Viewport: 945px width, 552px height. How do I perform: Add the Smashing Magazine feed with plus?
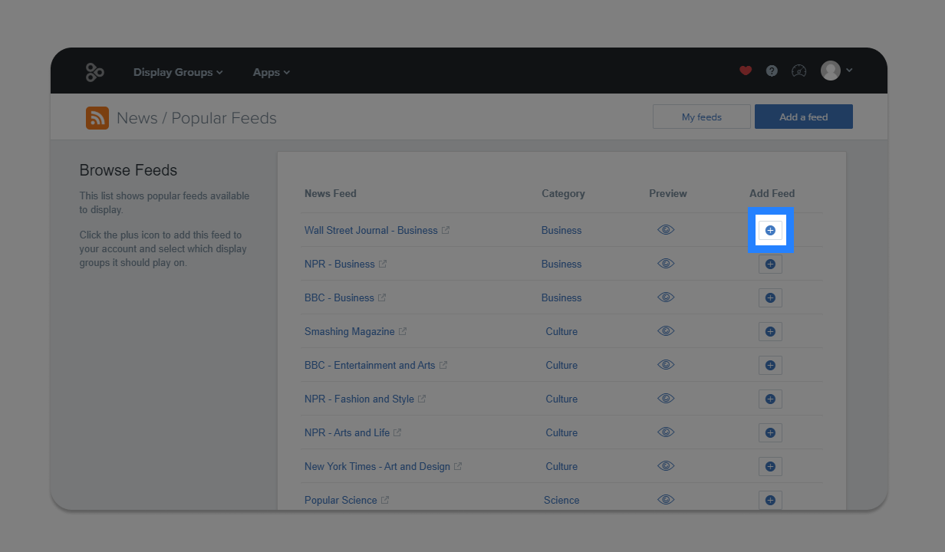point(770,331)
